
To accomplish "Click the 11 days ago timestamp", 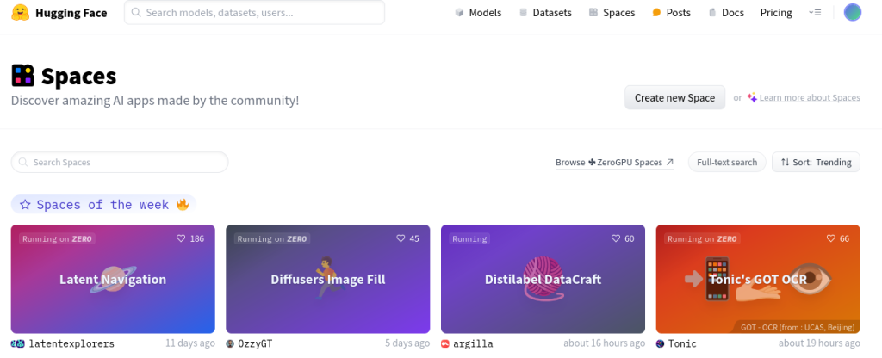I will (190, 343).
